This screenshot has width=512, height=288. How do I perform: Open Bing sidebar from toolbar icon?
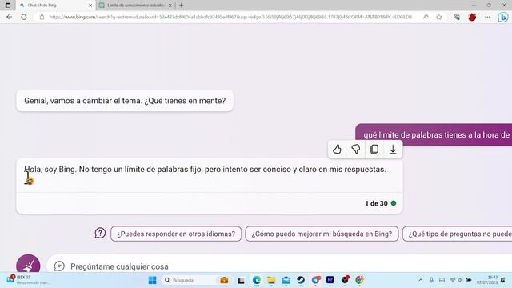point(503,17)
